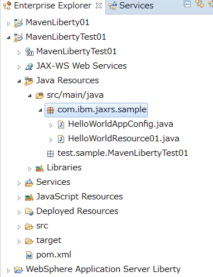Click the JavaScript Resources icon
This screenshot has height=277, width=213.
[29, 197]
